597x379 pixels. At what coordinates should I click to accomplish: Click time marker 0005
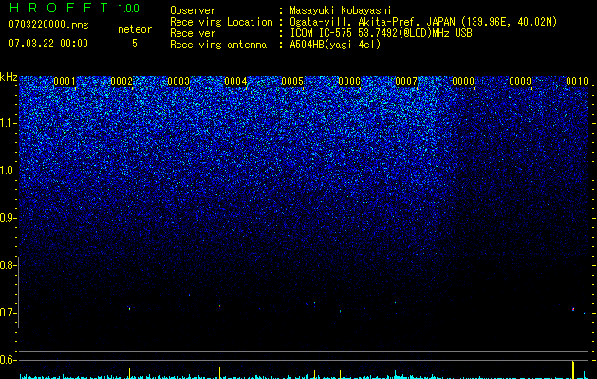(292, 81)
